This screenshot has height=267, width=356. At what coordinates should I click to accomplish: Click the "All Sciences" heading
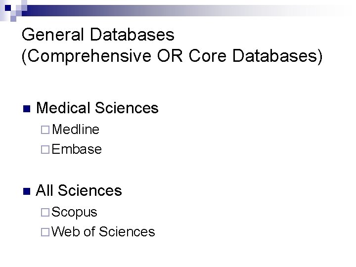point(79,190)
